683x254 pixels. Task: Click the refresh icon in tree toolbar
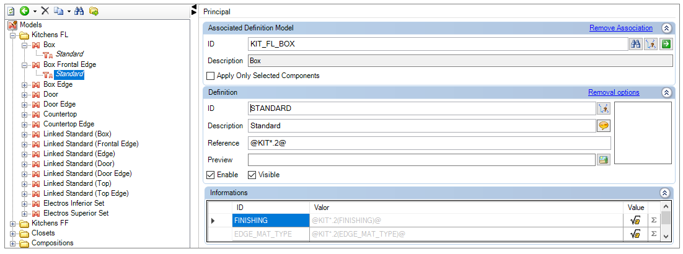pyautogui.click(x=11, y=11)
